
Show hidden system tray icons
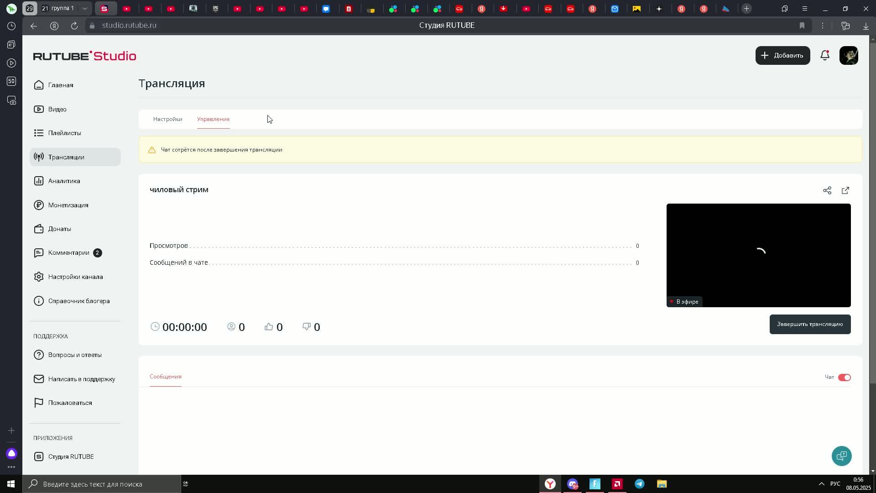pos(821,484)
